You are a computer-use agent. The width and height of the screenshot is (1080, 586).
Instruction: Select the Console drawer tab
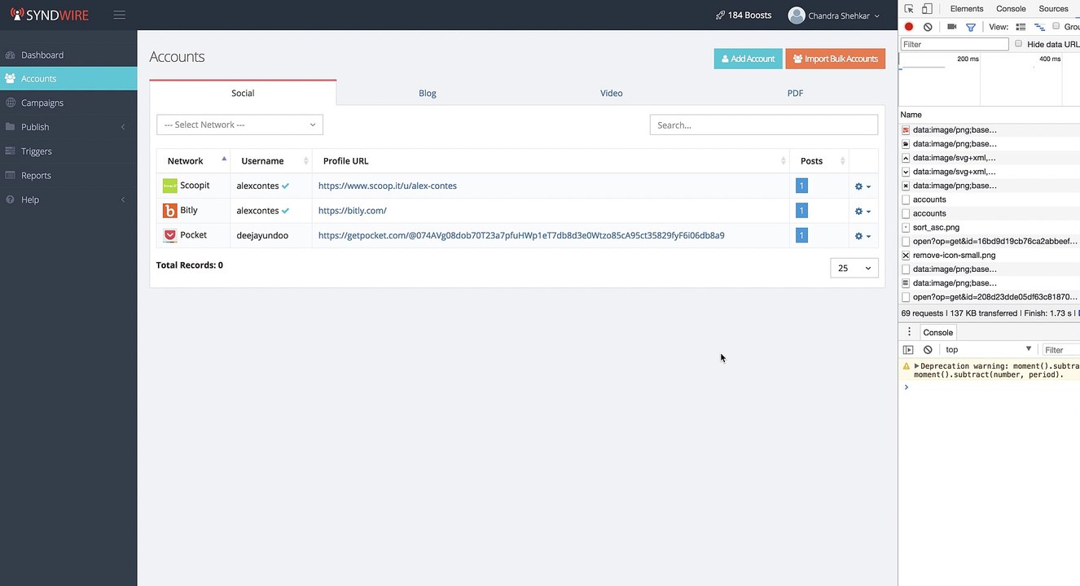(x=937, y=332)
